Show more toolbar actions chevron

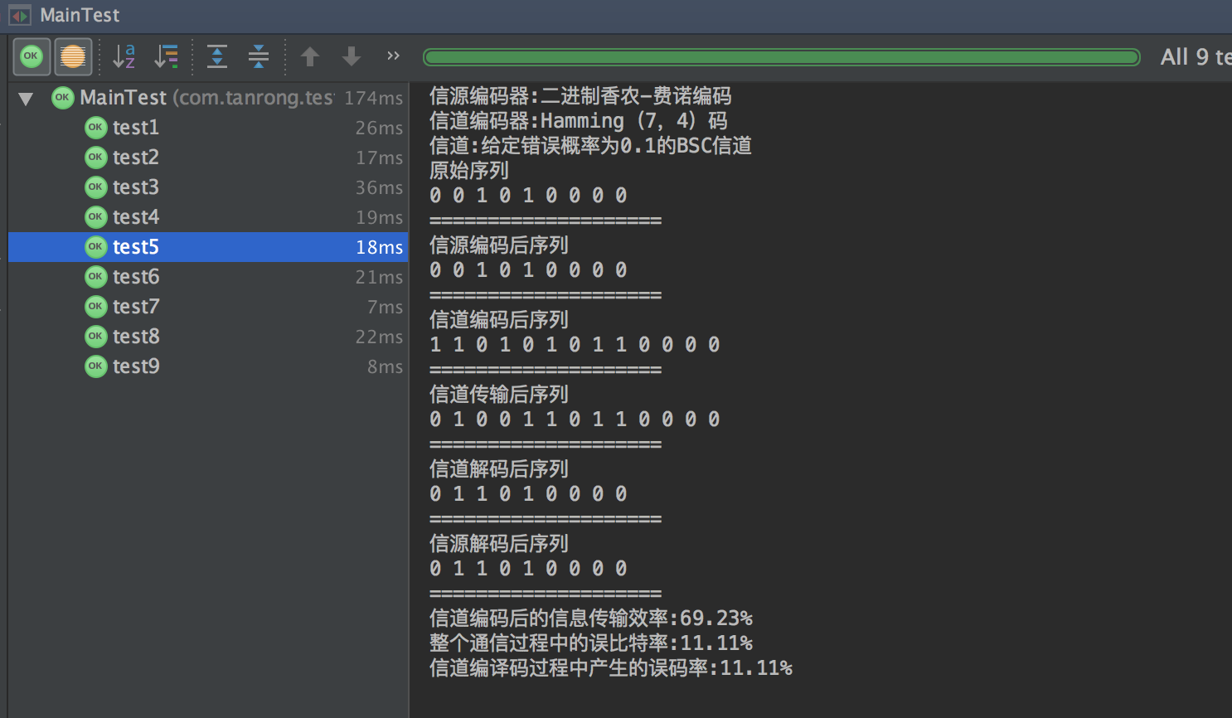click(x=393, y=56)
